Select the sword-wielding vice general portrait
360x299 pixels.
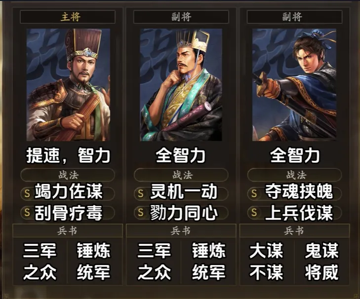pyautogui.click(x=294, y=85)
